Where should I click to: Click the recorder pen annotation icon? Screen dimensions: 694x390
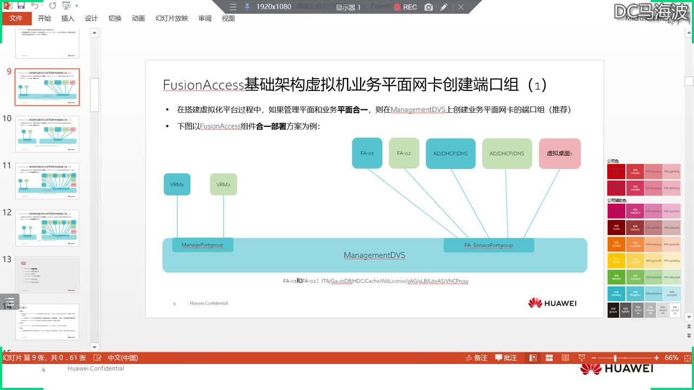(444, 7)
